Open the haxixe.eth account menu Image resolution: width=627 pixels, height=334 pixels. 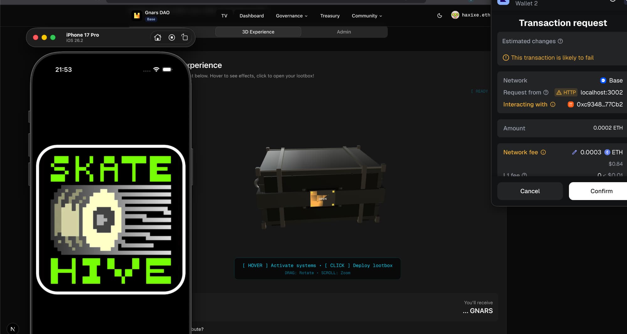(471, 15)
